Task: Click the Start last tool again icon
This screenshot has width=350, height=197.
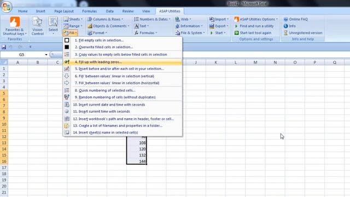Action: click(236, 33)
